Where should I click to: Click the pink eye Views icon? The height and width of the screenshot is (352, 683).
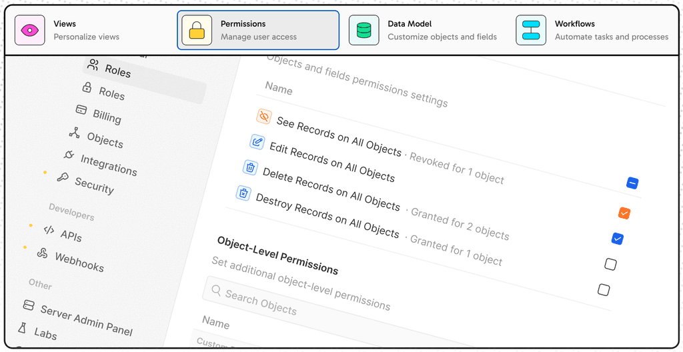coord(29,30)
